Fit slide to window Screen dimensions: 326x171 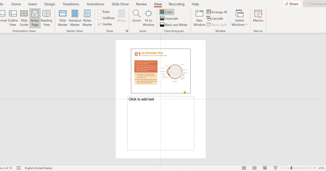[148, 18]
